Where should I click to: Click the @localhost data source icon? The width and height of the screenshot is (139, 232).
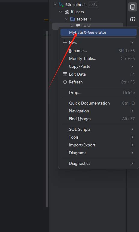[61, 5]
